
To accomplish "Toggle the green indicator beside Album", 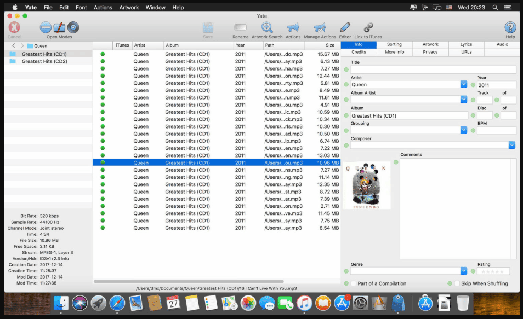I will [346, 115].
